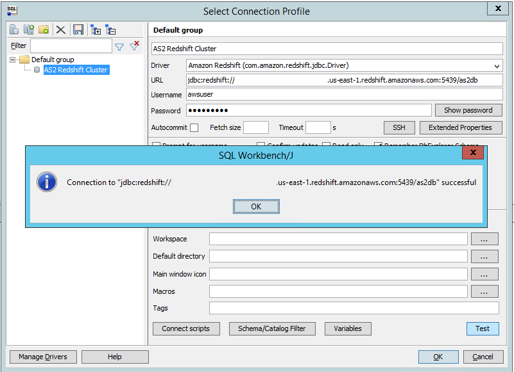Image resolution: width=514 pixels, height=372 pixels.
Task: Delete the selected profile with X icon
Action: pyautogui.click(x=61, y=30)
